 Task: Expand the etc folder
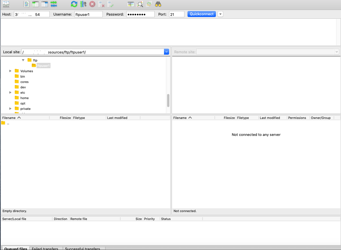[x=10, y=92]
